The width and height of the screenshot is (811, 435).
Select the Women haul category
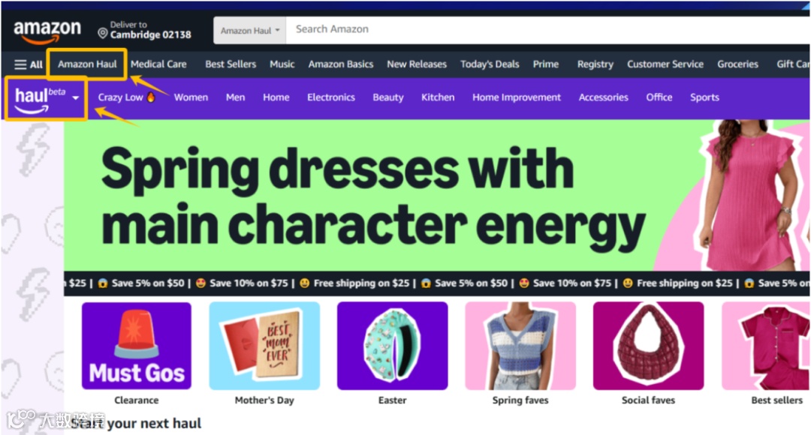point(191,97)
